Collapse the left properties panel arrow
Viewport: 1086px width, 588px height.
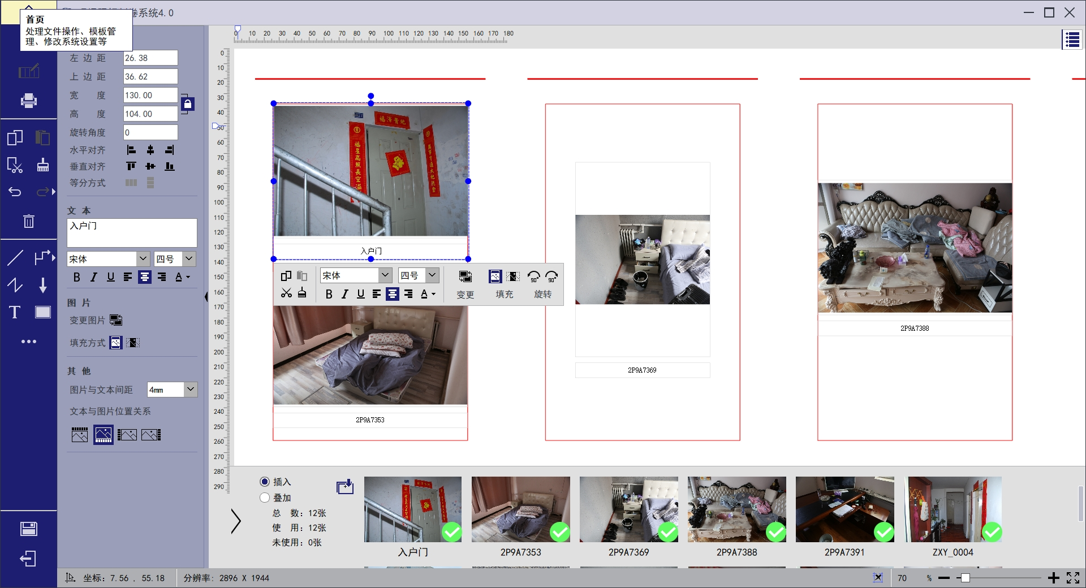206,296
